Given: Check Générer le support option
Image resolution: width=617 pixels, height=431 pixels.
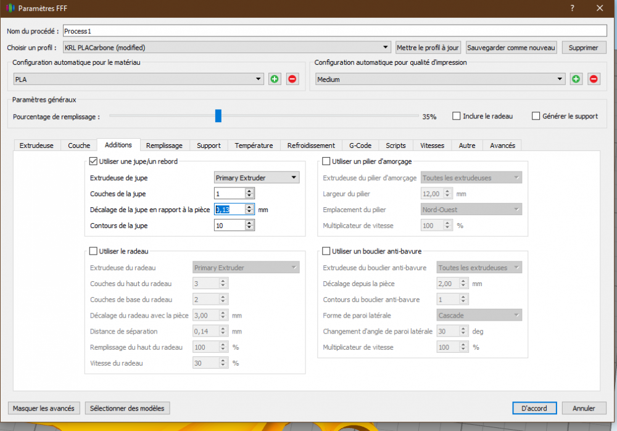Looking at the screenshot, I should click(x=536, y=116).
